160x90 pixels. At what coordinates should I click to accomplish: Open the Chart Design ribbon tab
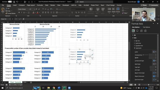point(110,5)
